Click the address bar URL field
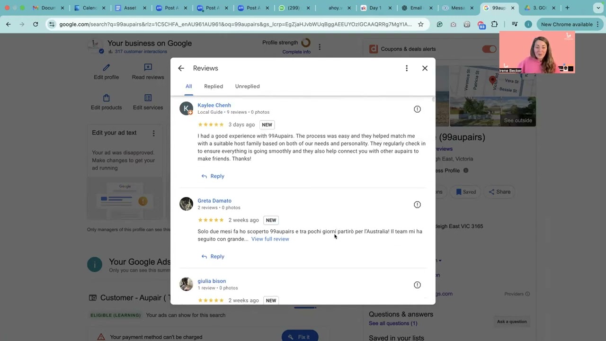This screenshot has width=606, height=341. pyautogui.click(x=235, y=25)
